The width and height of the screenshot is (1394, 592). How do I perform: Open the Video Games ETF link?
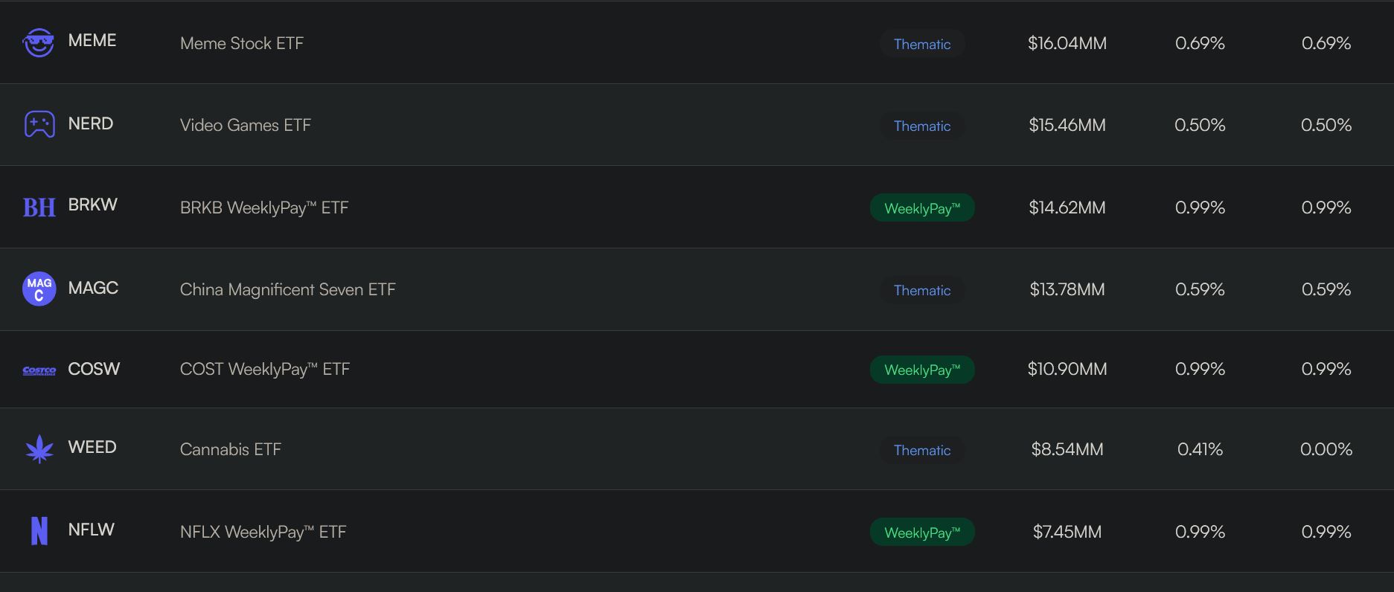pyautogui.click(x=246, y=125)
